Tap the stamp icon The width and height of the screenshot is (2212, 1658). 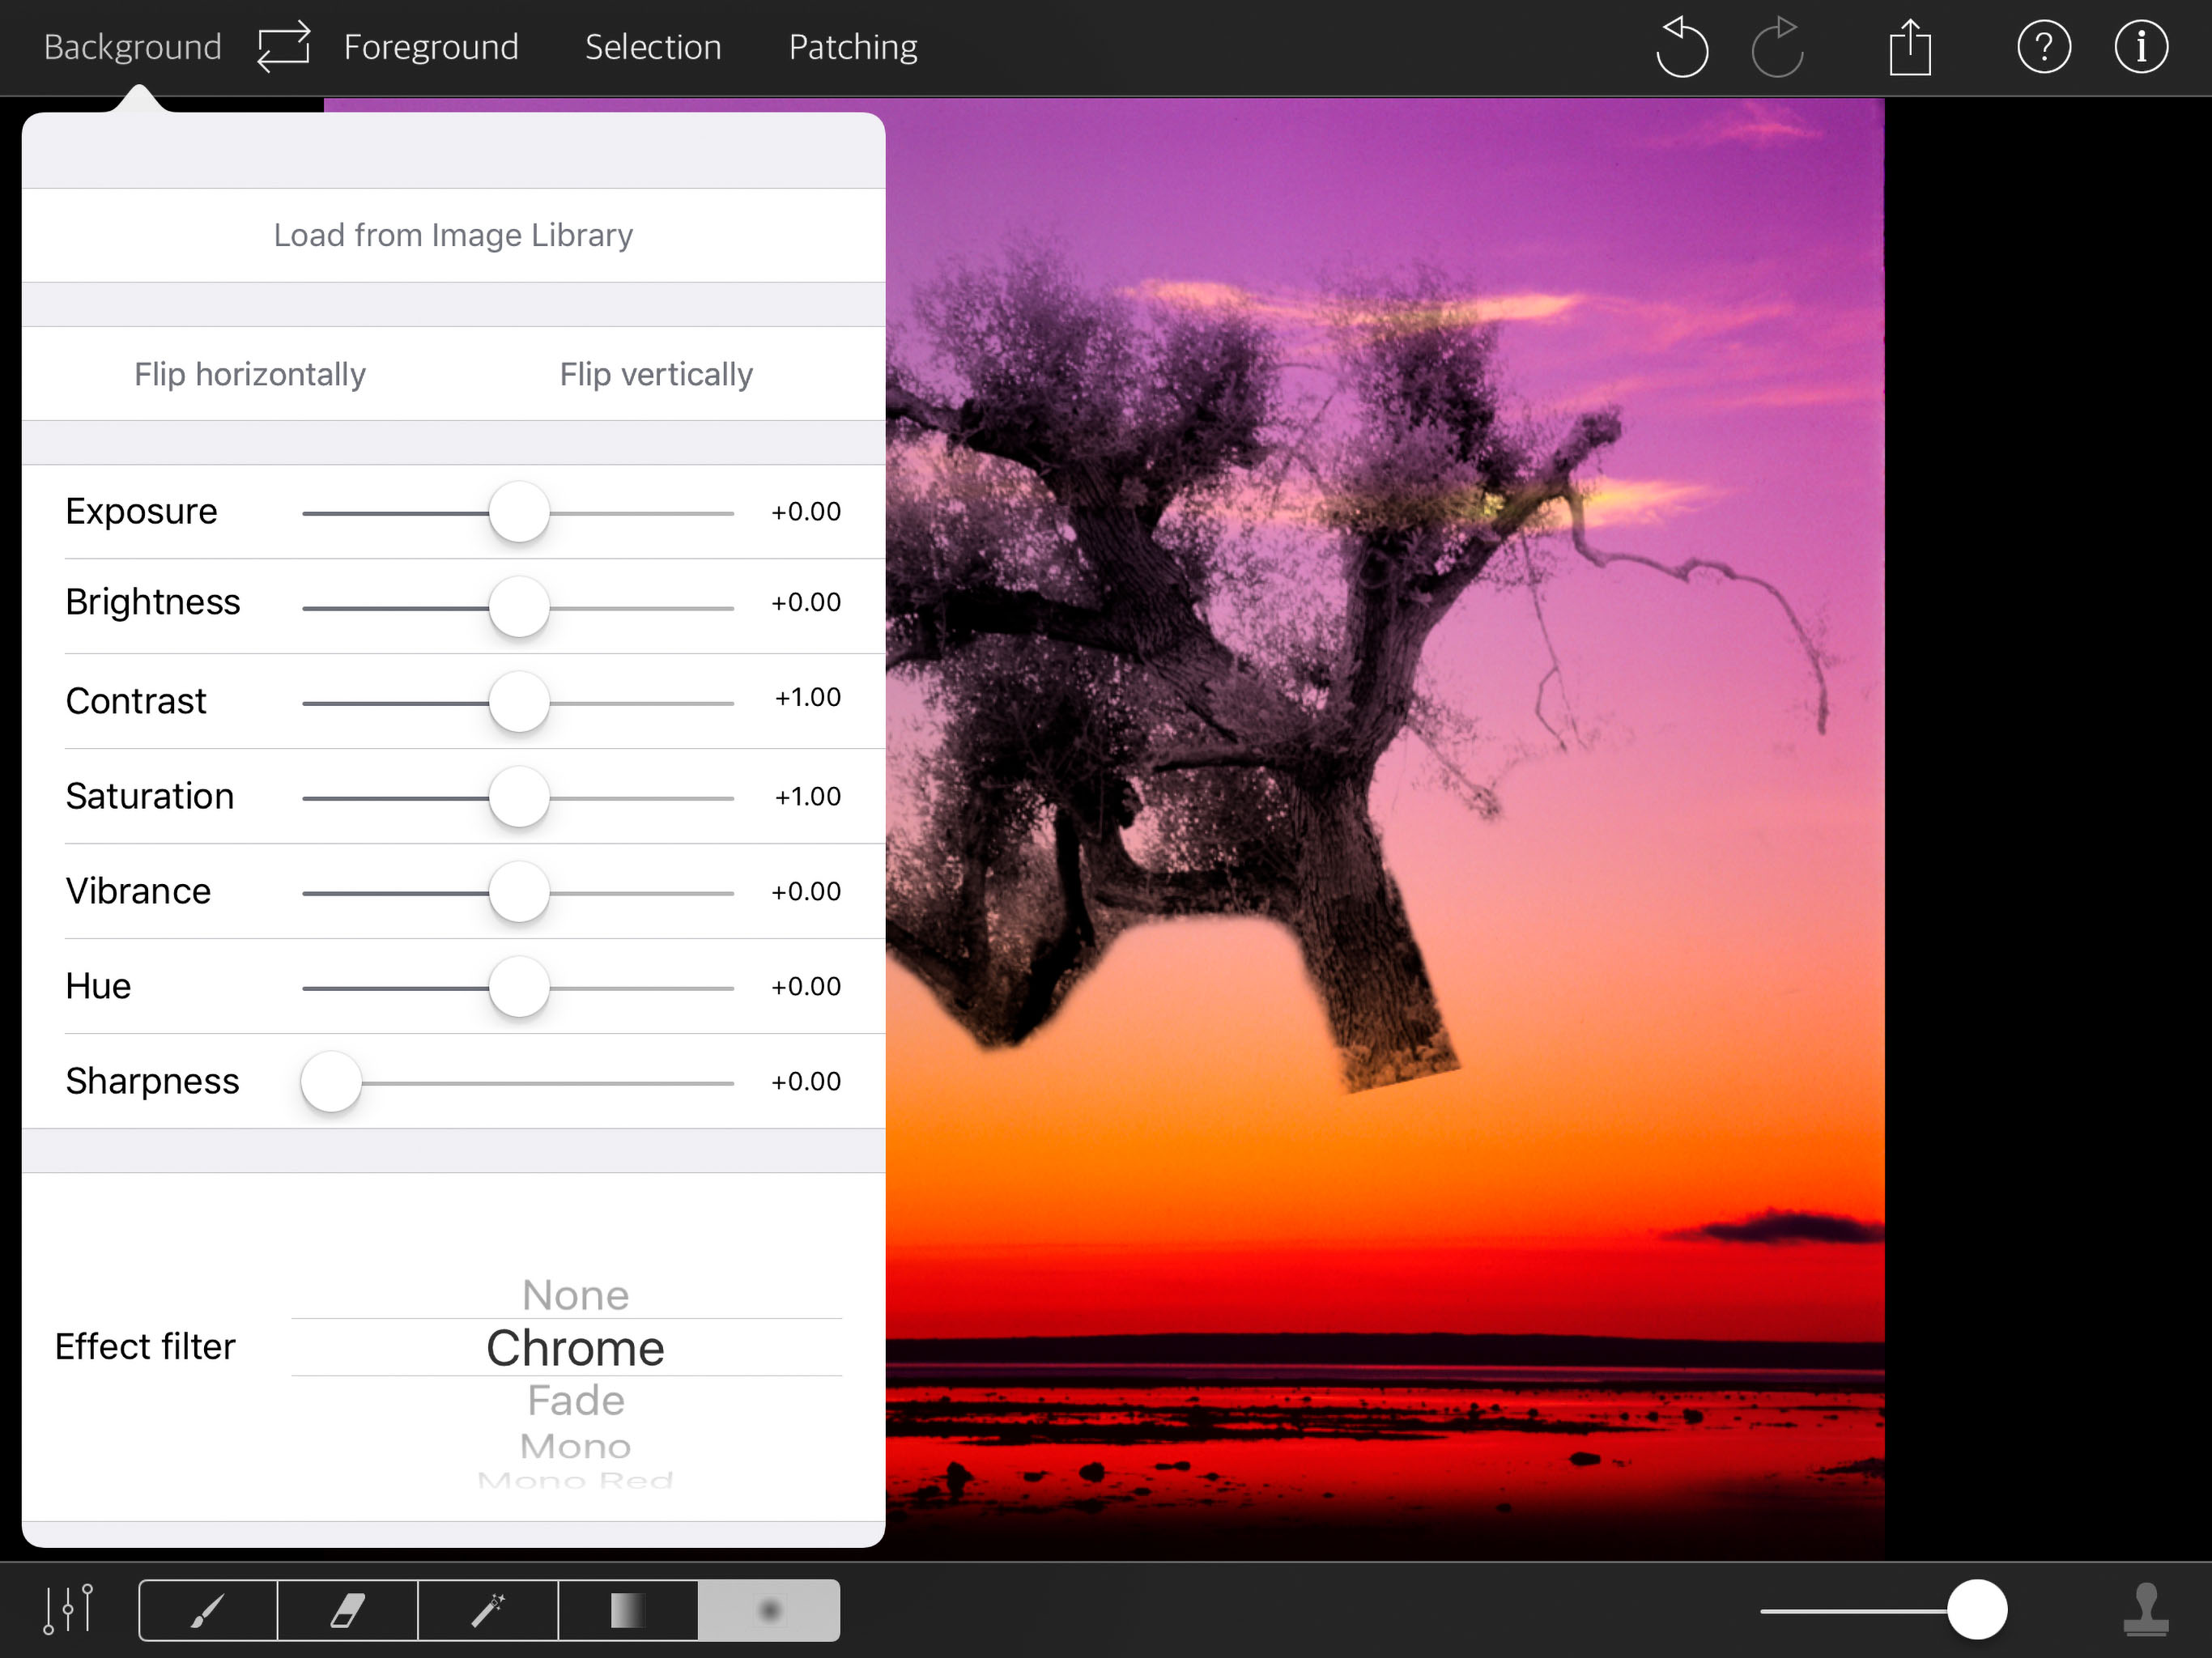(2146, 1610)
